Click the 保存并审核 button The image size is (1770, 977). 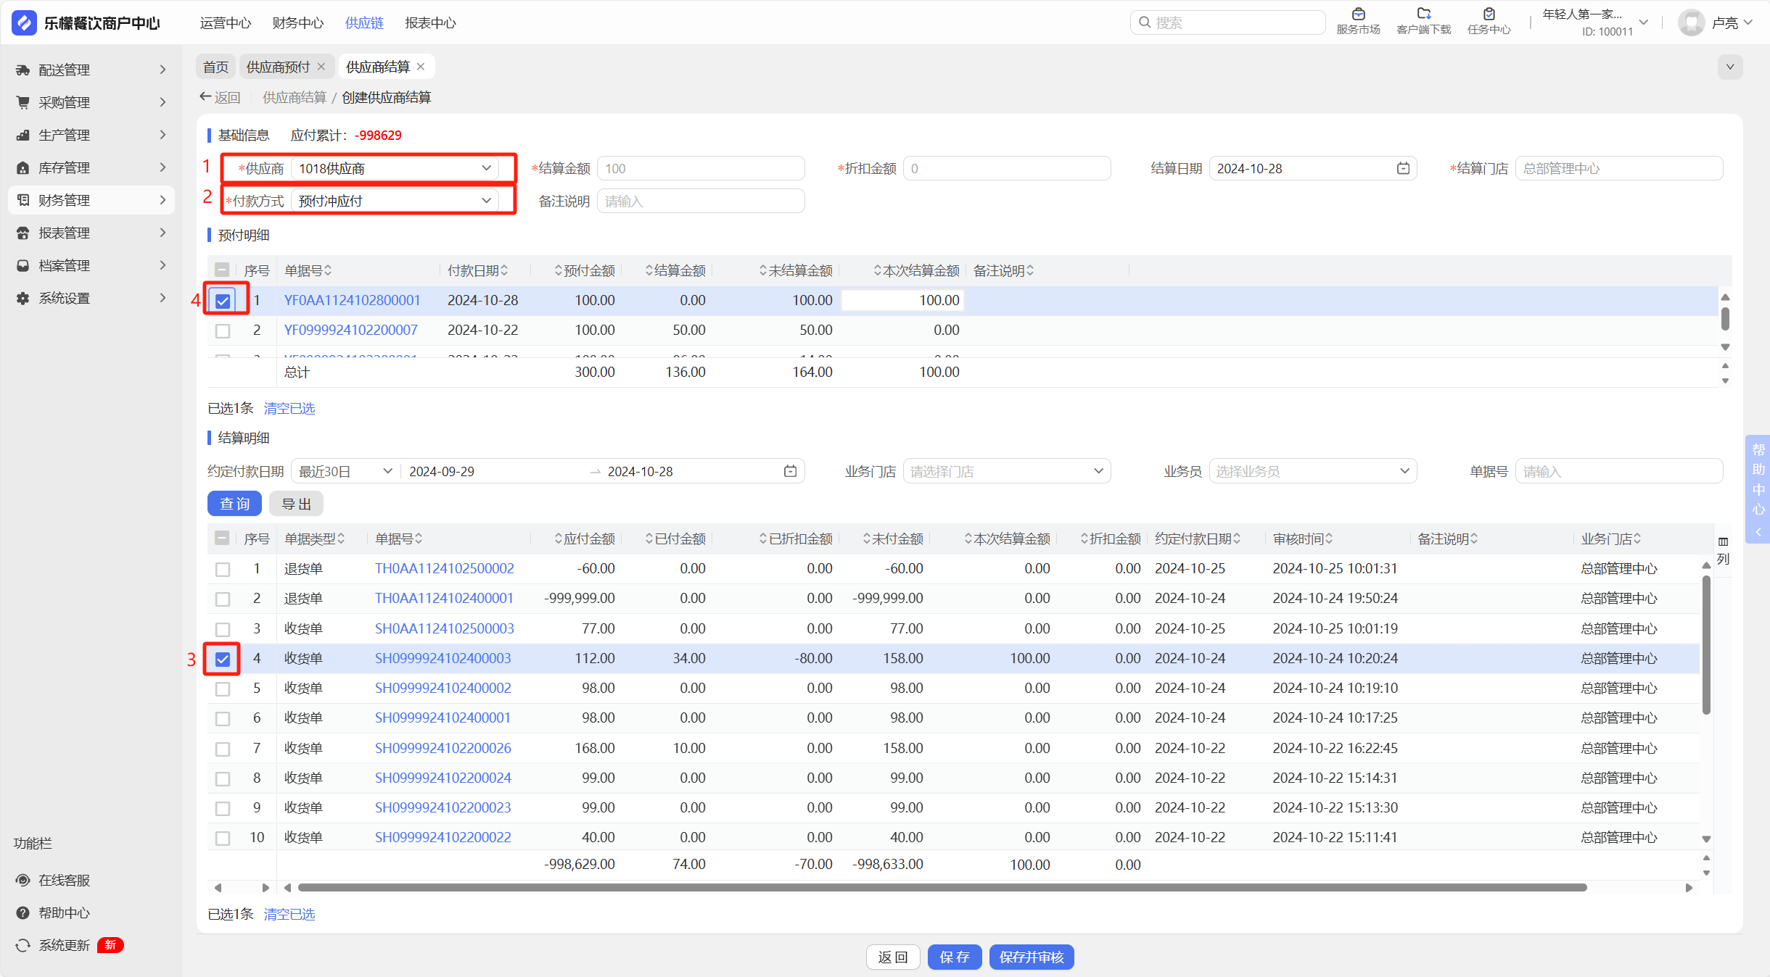pos(1031,957)
